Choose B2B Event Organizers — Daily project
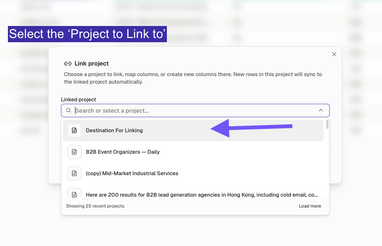382x246 pixels. pyautogui.click(x=193, y=152)
